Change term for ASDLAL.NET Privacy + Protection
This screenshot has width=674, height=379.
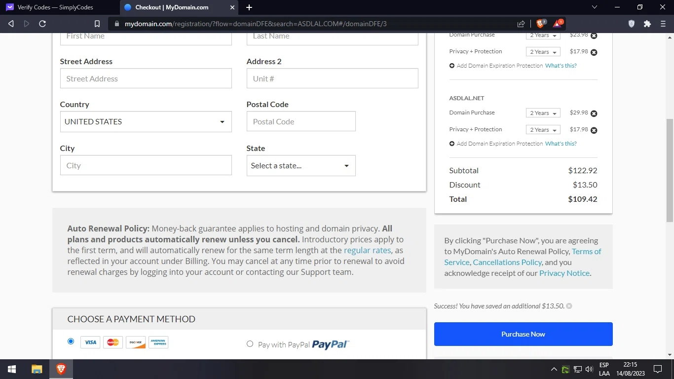(543, 130)
